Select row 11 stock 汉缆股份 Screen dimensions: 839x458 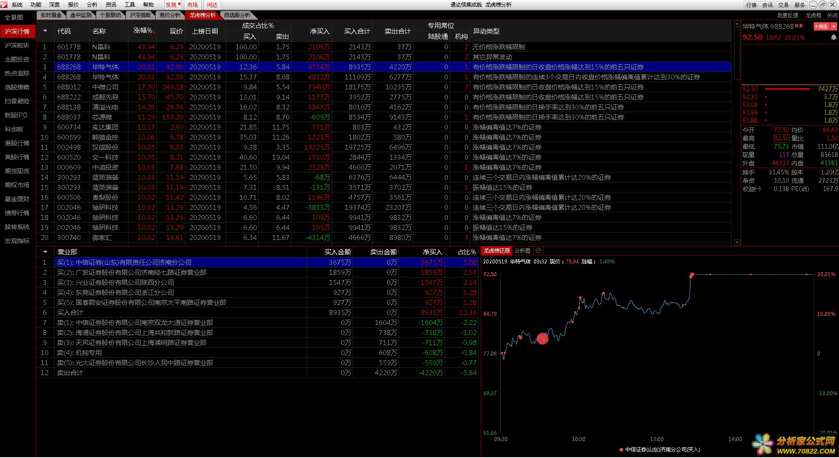pyautogui.click(x=384, y=147)
